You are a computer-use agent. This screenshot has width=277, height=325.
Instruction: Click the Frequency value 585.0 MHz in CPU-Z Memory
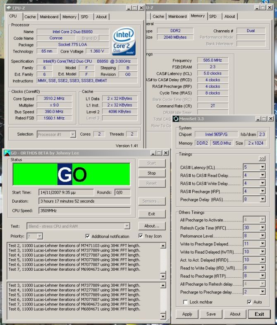tap(213, 60)
